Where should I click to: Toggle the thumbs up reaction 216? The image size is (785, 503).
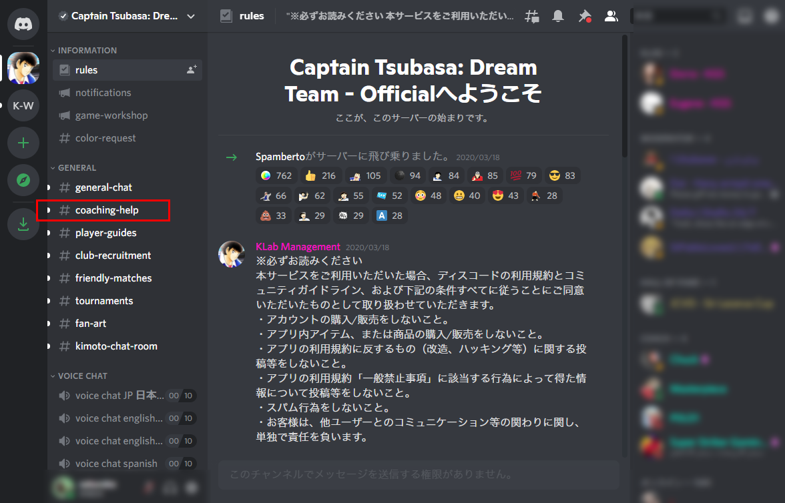tap(320, 175)
